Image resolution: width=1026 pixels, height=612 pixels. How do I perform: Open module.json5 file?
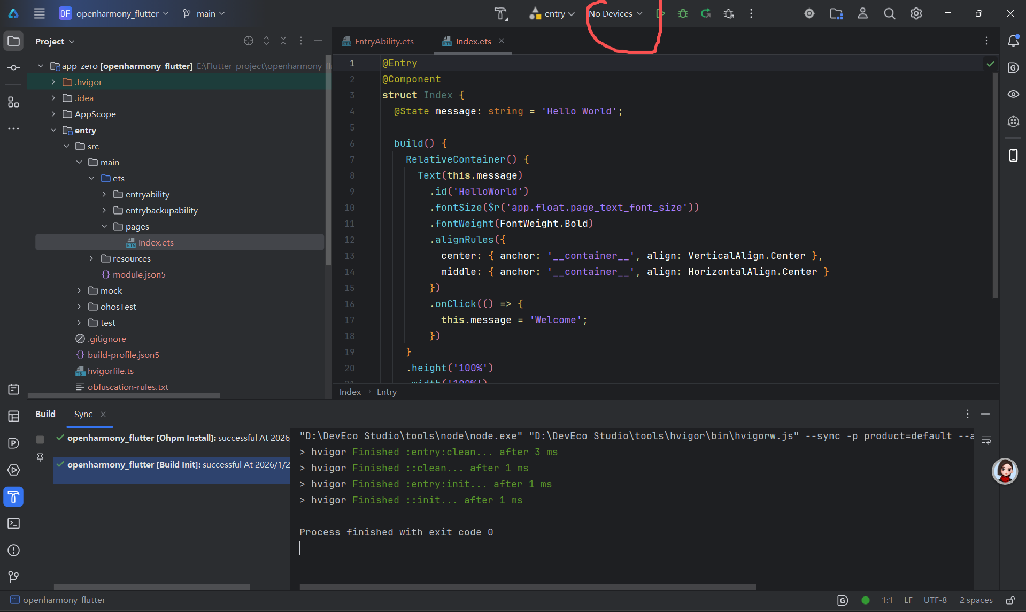point(139,274)
